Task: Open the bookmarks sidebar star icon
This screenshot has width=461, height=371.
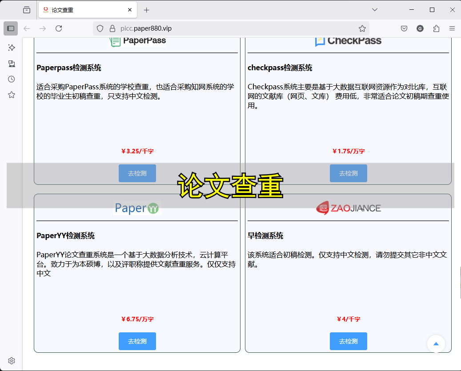Action: 12,94
